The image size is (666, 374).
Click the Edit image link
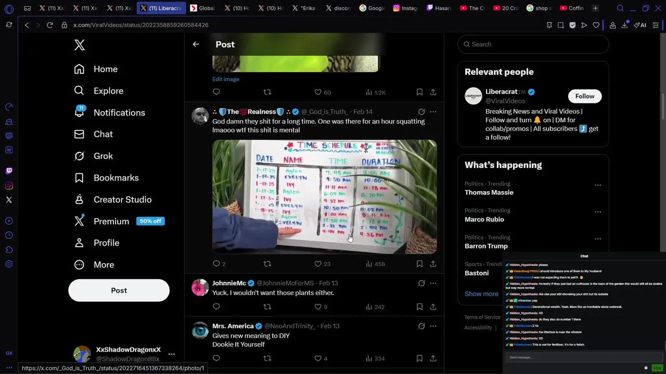[226, 79]
